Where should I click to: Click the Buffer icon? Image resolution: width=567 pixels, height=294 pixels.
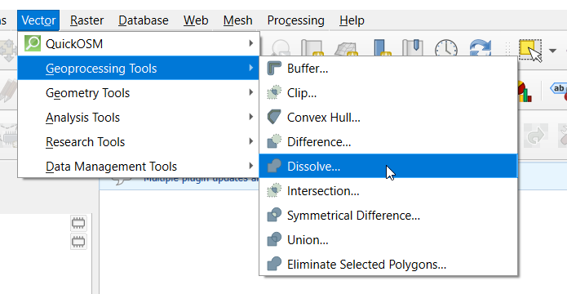click(x=274, y=68)
